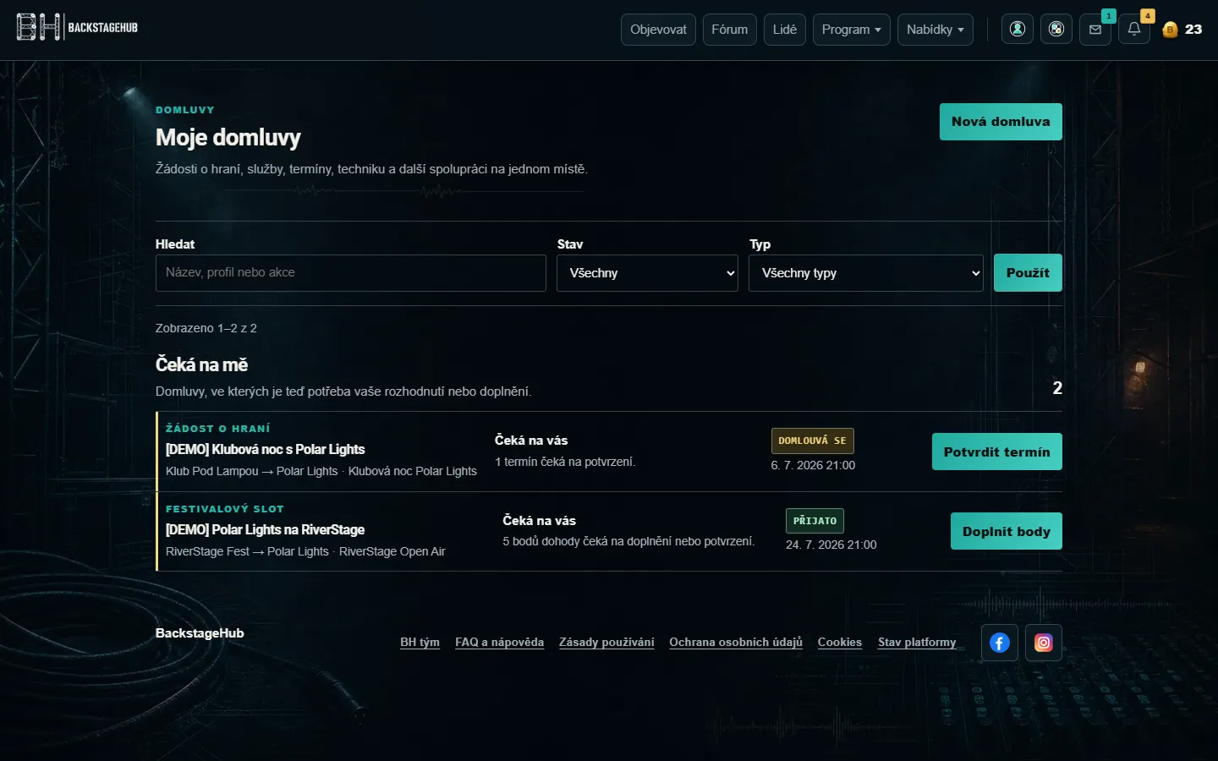Viewport: 1218px width, 761px height.
Task: Click the gold coin balance icon
Action: pos(1170,30)
